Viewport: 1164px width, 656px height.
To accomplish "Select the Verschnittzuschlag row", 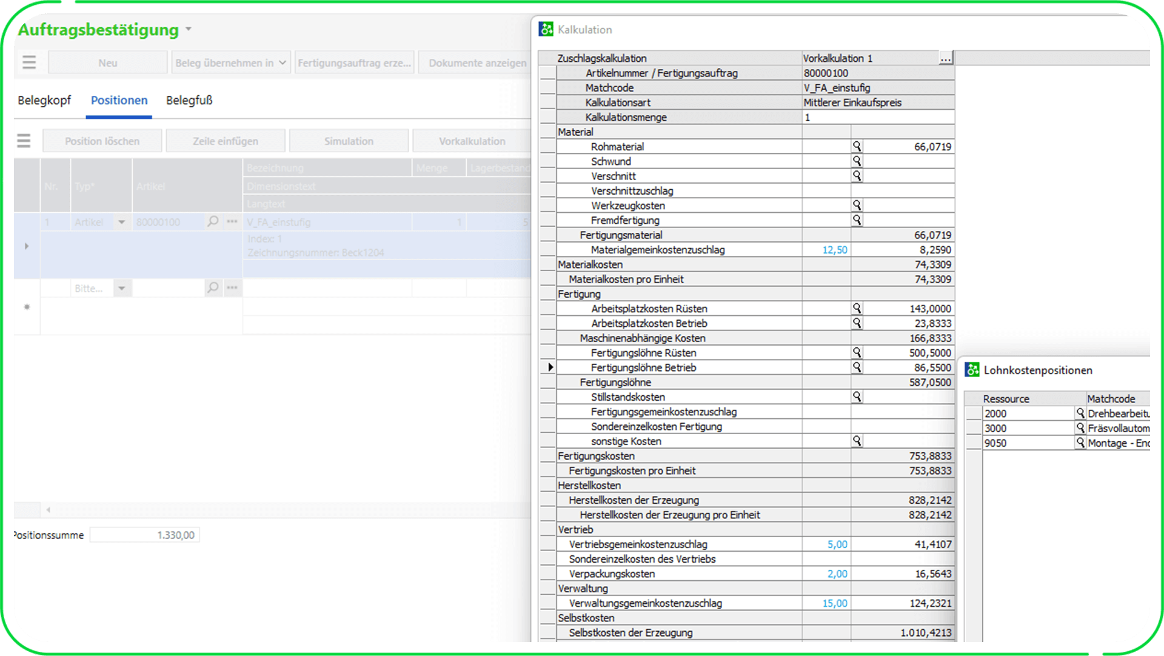I will coord(755,190).
